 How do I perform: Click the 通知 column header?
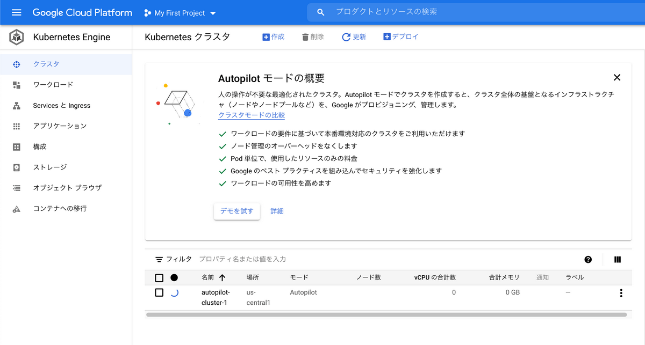click(542, 278)
